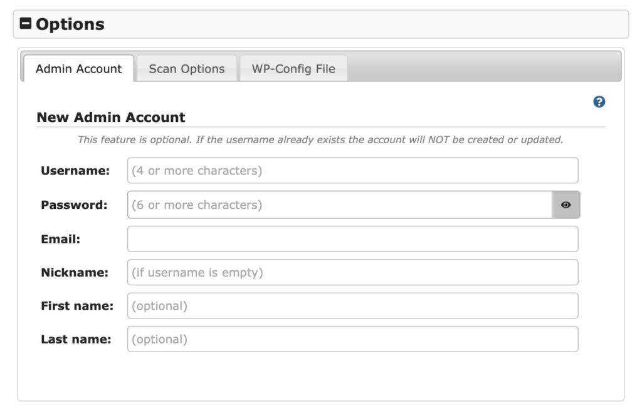Open the Scan Options tab

point(186,69)
